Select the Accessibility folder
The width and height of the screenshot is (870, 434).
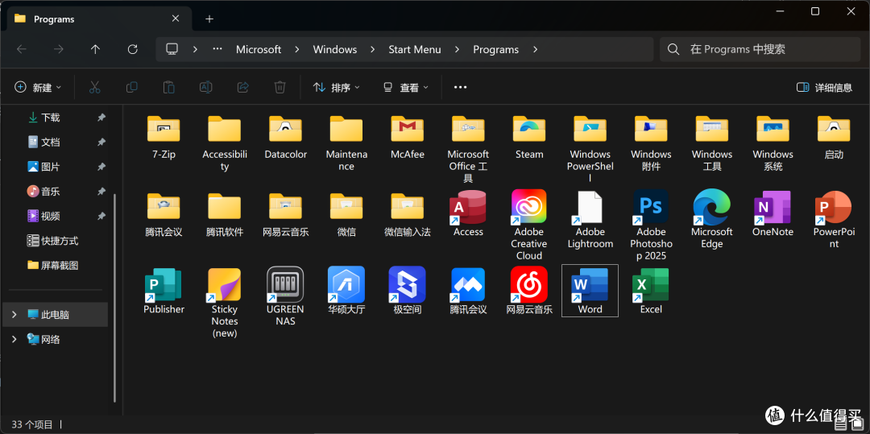point(225,143)
